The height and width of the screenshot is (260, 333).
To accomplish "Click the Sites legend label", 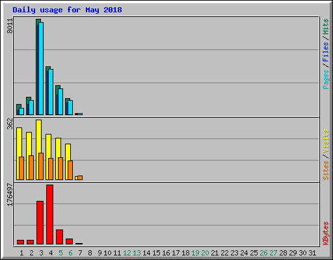I will (326, 170).
